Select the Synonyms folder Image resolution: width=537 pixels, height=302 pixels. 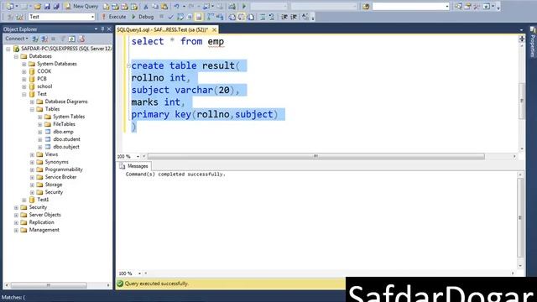pyautogui.click(x=56, y=162)
